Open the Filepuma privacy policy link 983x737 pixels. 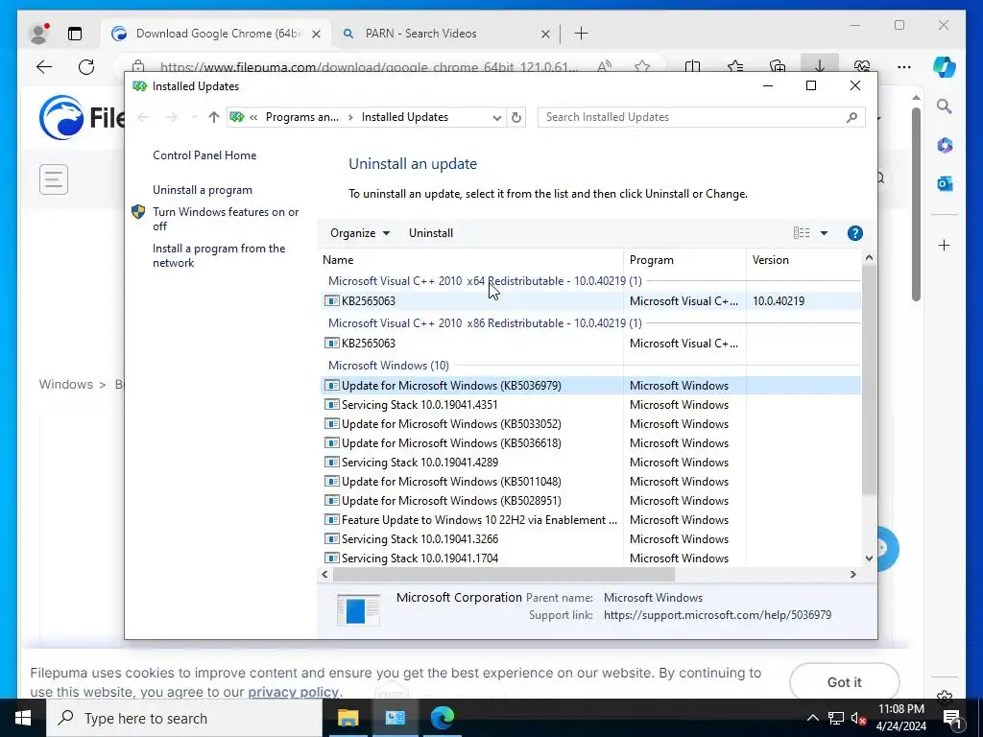[x=293, y=692]
